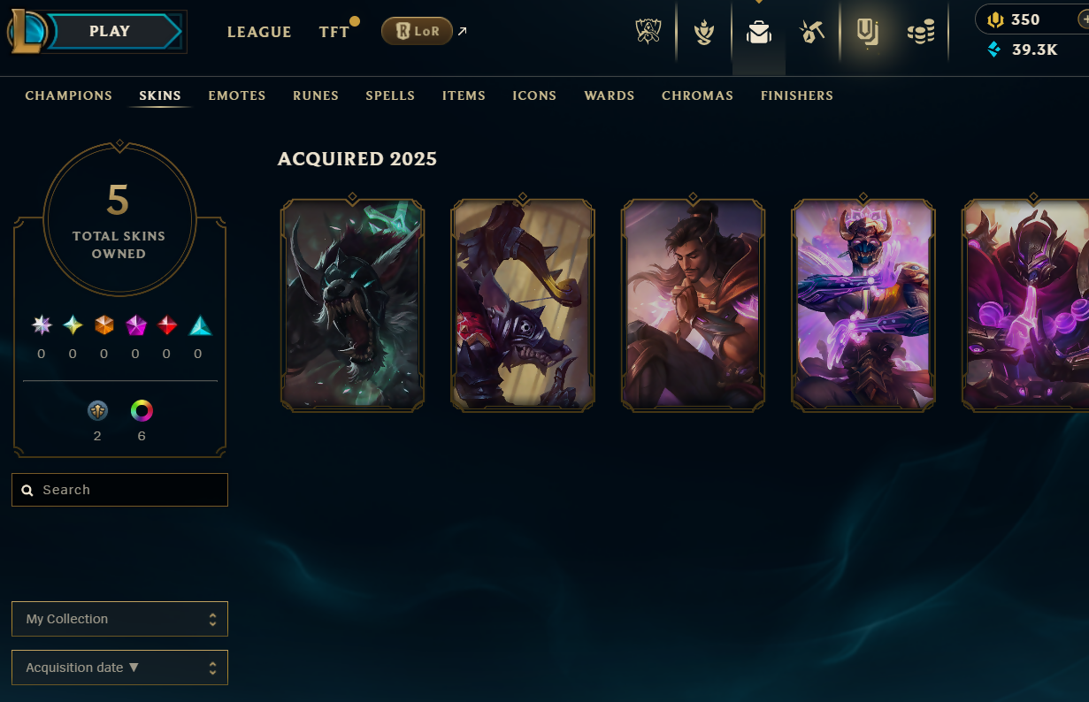Screen dimensions: 1089x702
Task: Open the TFT game mode link
Action: [x=334, y=32]
